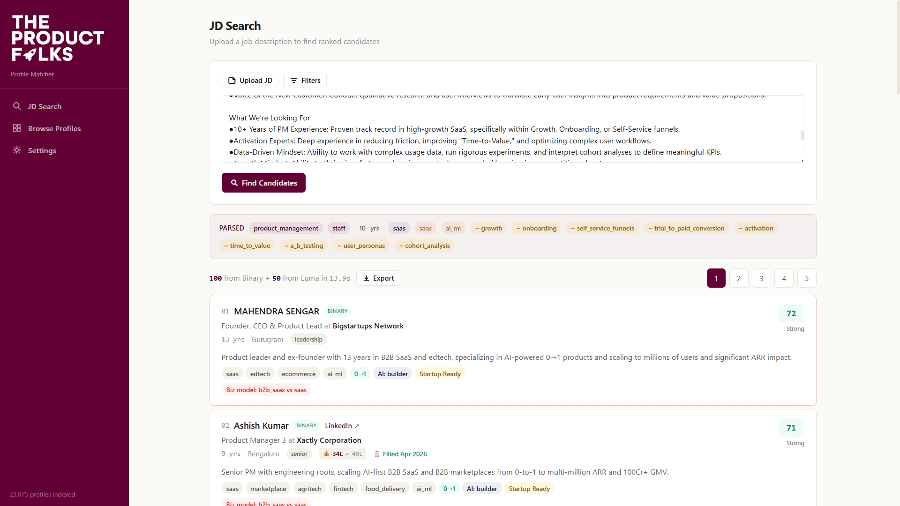900x506 pixels.
Task: Click Biz model: b2b_saas vs saas on Mahendra's card
Action: click(266, 390)
